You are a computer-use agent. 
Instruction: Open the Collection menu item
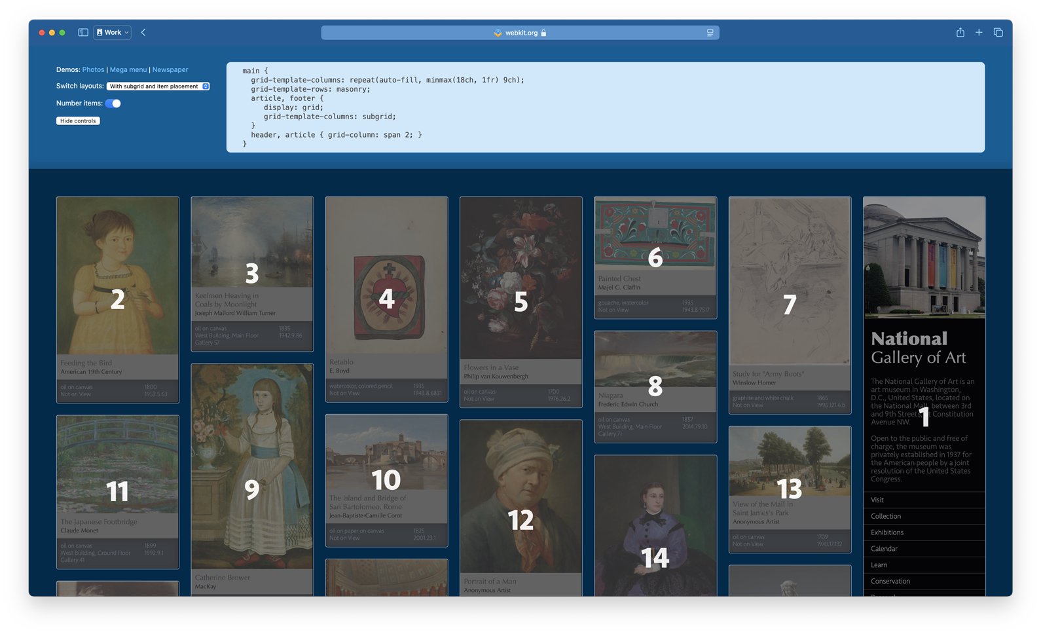[924, 516]
